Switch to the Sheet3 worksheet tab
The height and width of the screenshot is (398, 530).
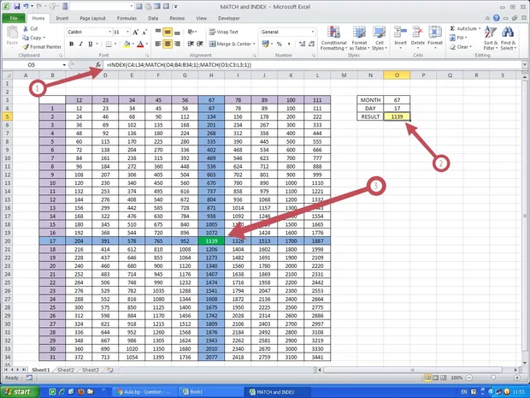tap(91, 370)
